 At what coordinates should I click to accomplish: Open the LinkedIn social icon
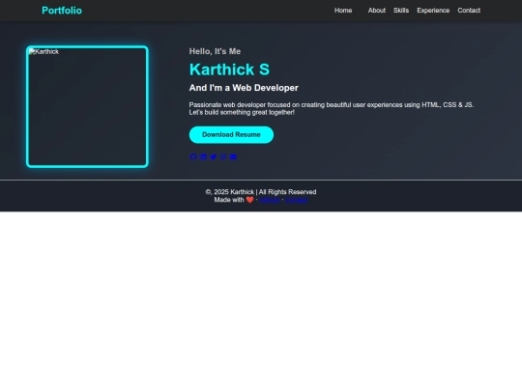(203, 156)
